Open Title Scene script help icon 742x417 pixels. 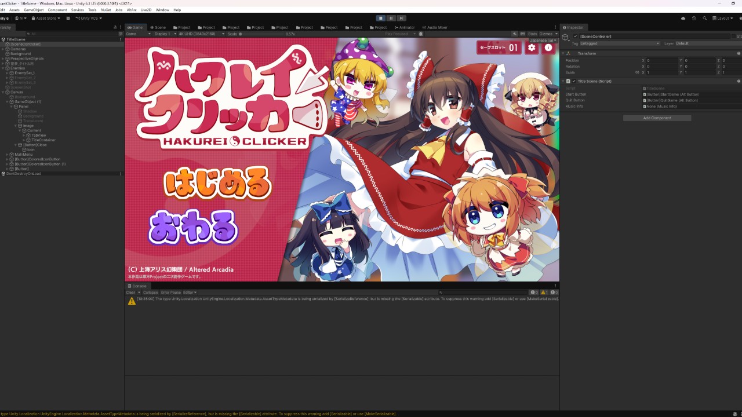tap(739, 81)
